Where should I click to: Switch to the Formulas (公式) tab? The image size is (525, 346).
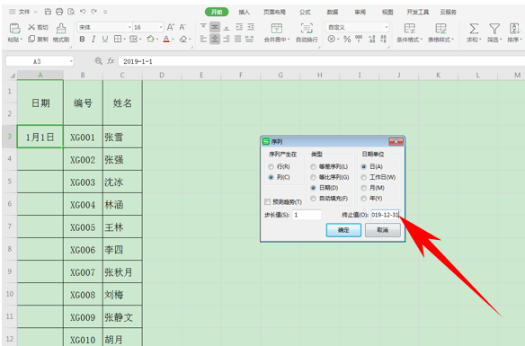coord(305,12)
